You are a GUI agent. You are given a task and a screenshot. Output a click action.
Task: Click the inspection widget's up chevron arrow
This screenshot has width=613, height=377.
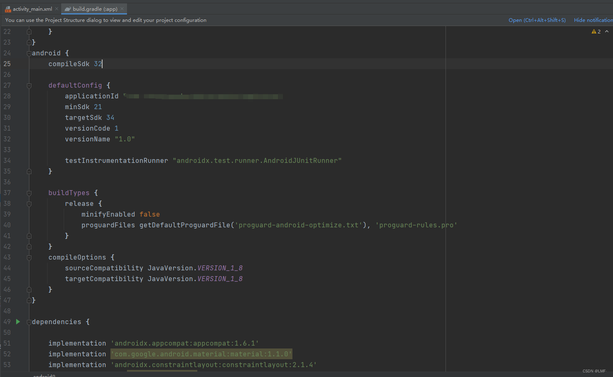click(x=606, y=31)
